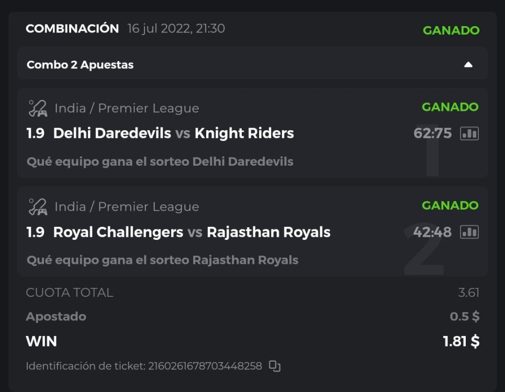
Task: Click cricket icon on the first bet
Action: pyautogui.click(x=37, y=109)
